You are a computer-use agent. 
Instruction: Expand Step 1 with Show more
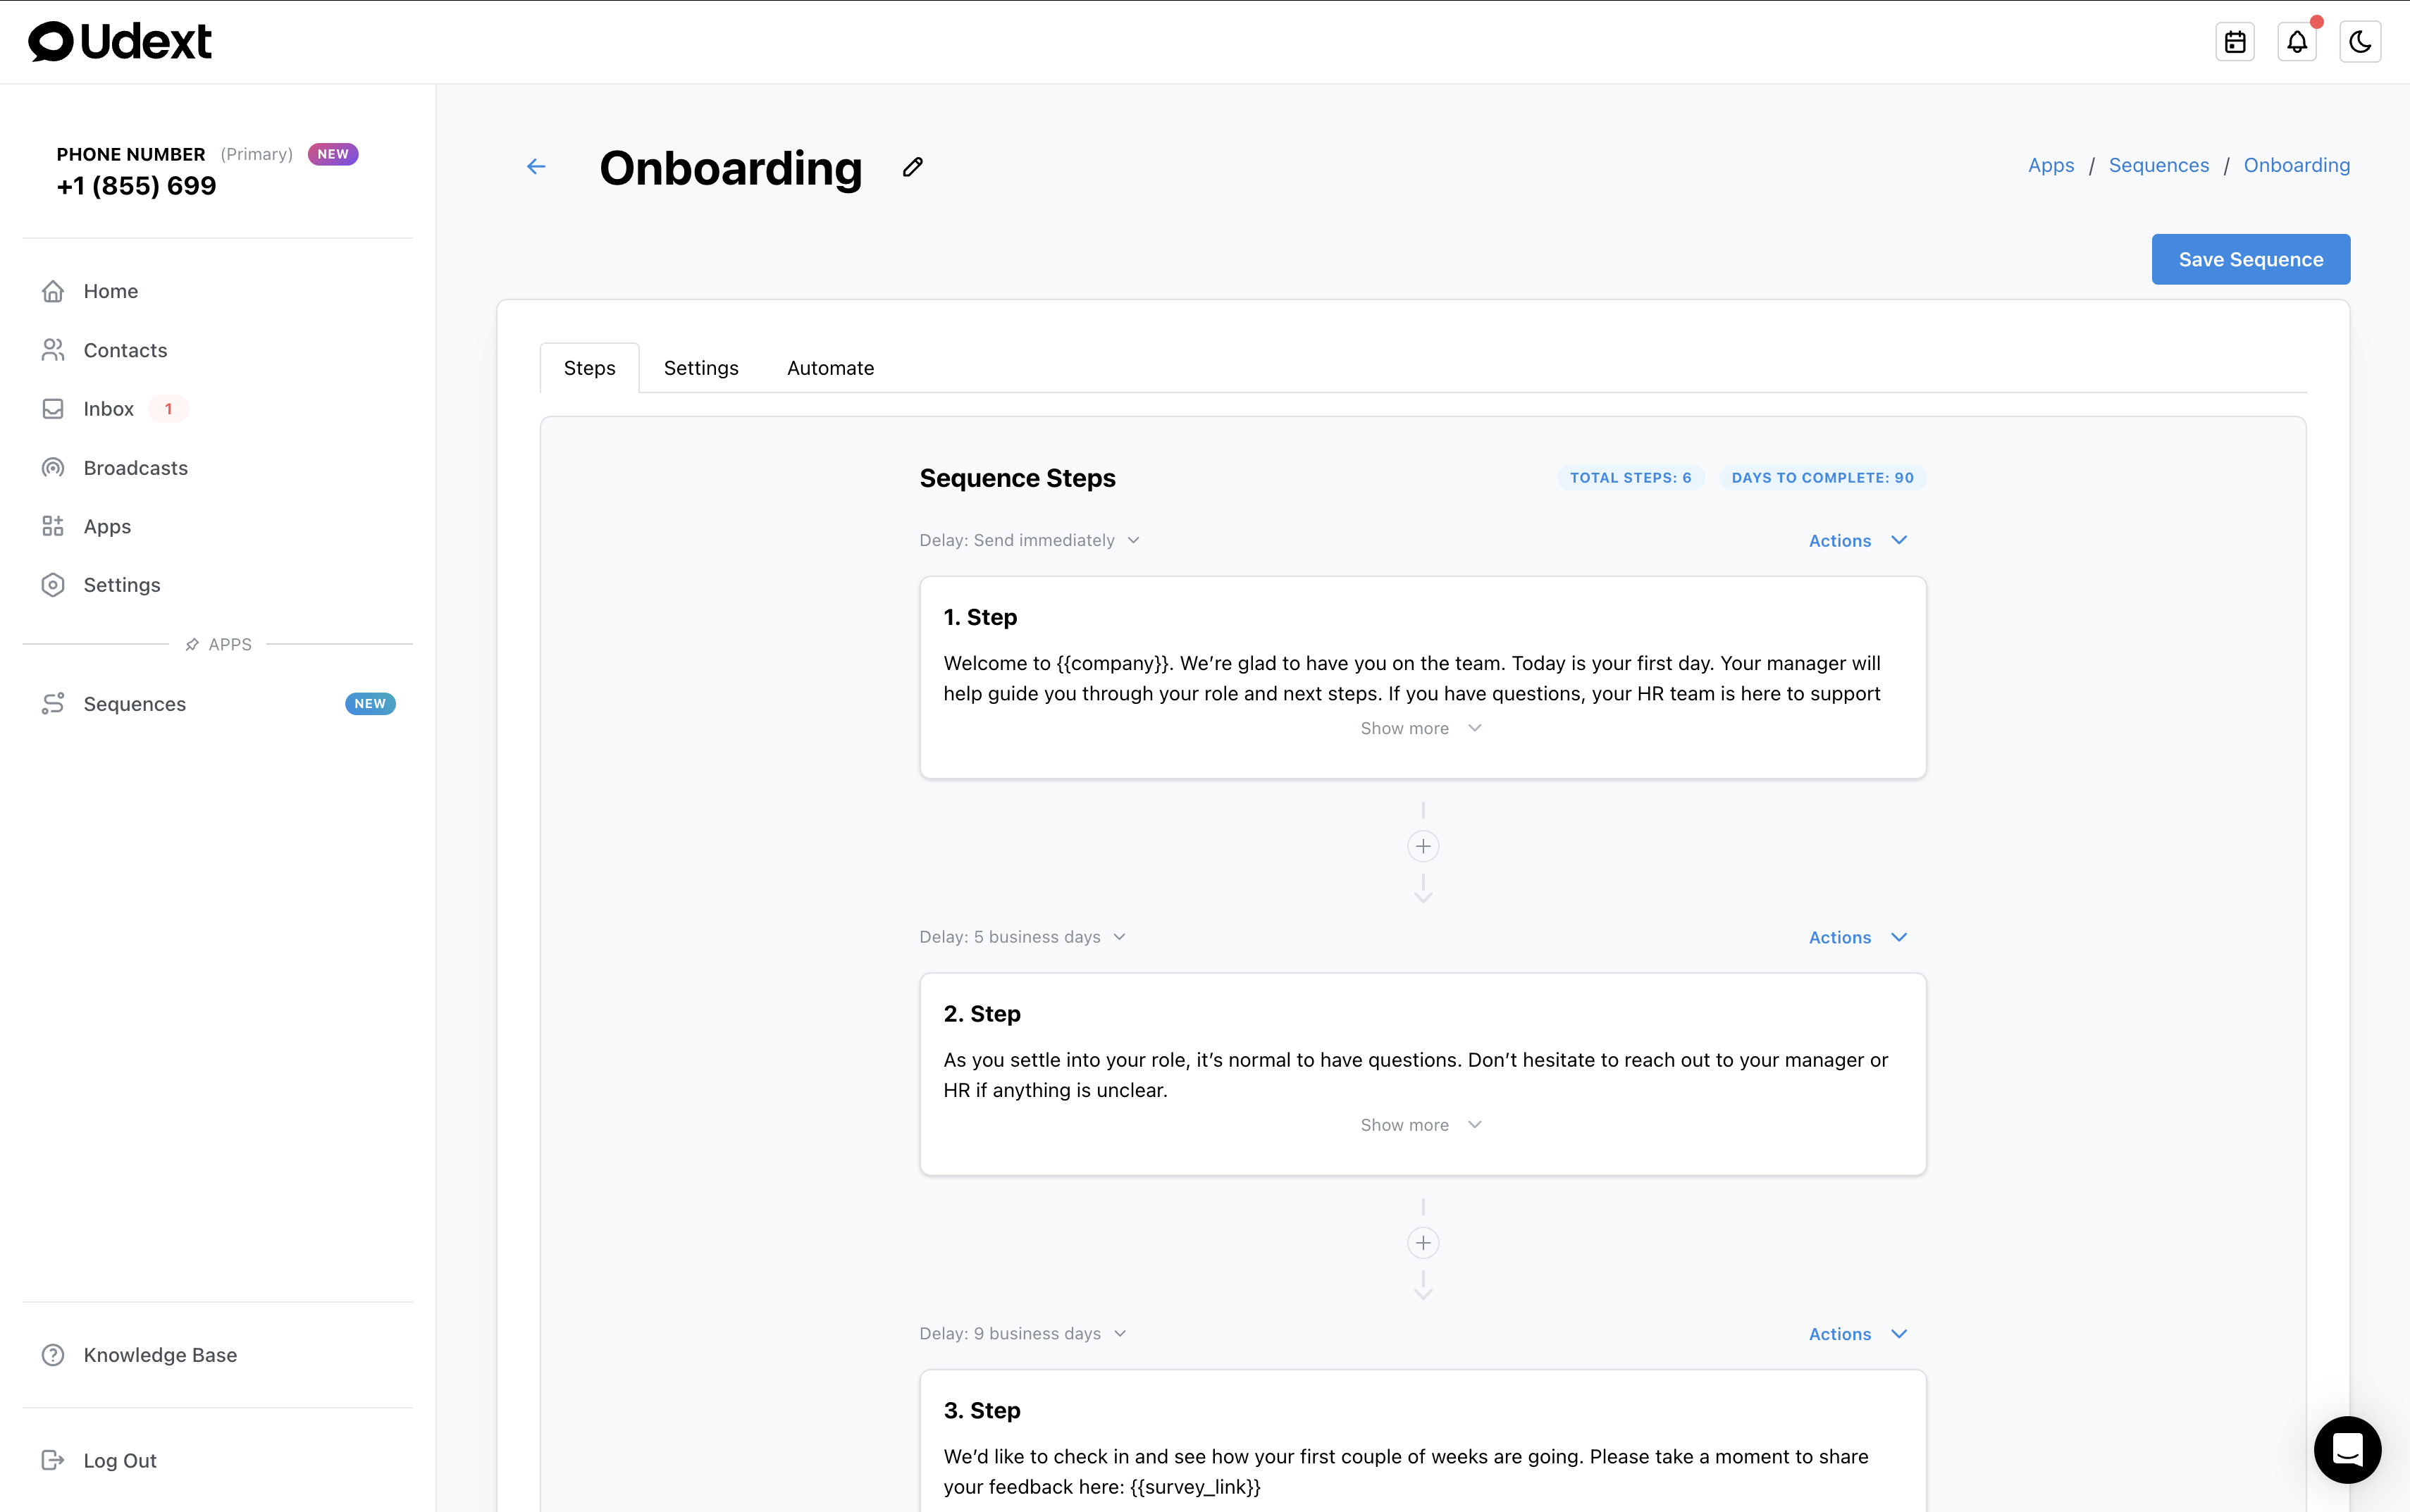pos(1421,728)
